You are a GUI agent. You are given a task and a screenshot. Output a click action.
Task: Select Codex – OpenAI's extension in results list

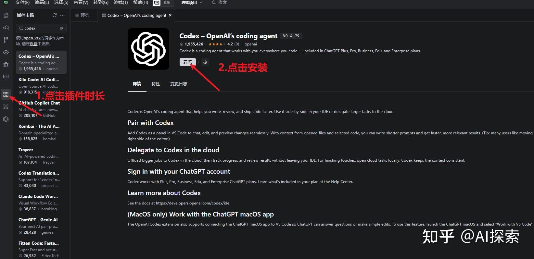pos(41,62)
